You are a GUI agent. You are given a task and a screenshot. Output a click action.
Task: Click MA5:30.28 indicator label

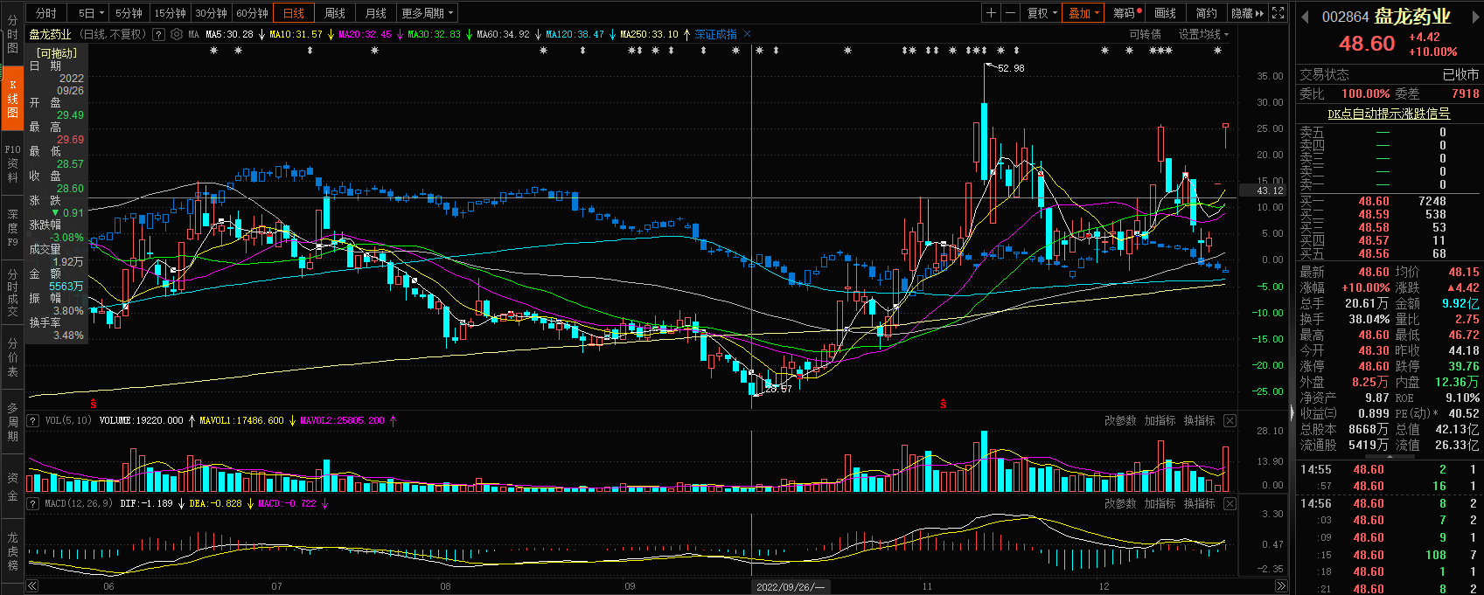click(x=229, y=35)
